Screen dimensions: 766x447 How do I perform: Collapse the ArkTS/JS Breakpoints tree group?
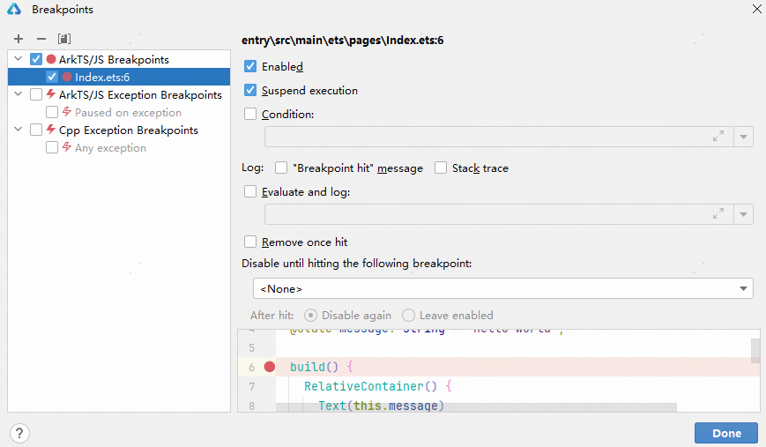click(19, 59)
